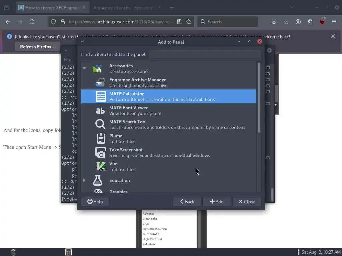Click the Firefox URL address field
This screenshot has height=256, width=342.
pyautogui.click(x=120, y=22)
